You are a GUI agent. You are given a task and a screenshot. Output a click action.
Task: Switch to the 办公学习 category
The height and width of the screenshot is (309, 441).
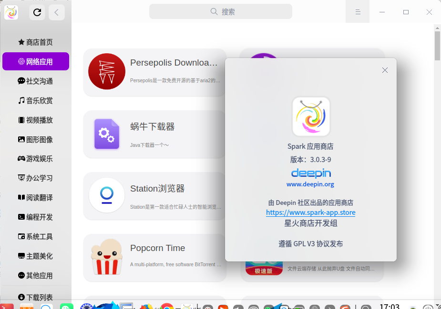coord(36,178)
